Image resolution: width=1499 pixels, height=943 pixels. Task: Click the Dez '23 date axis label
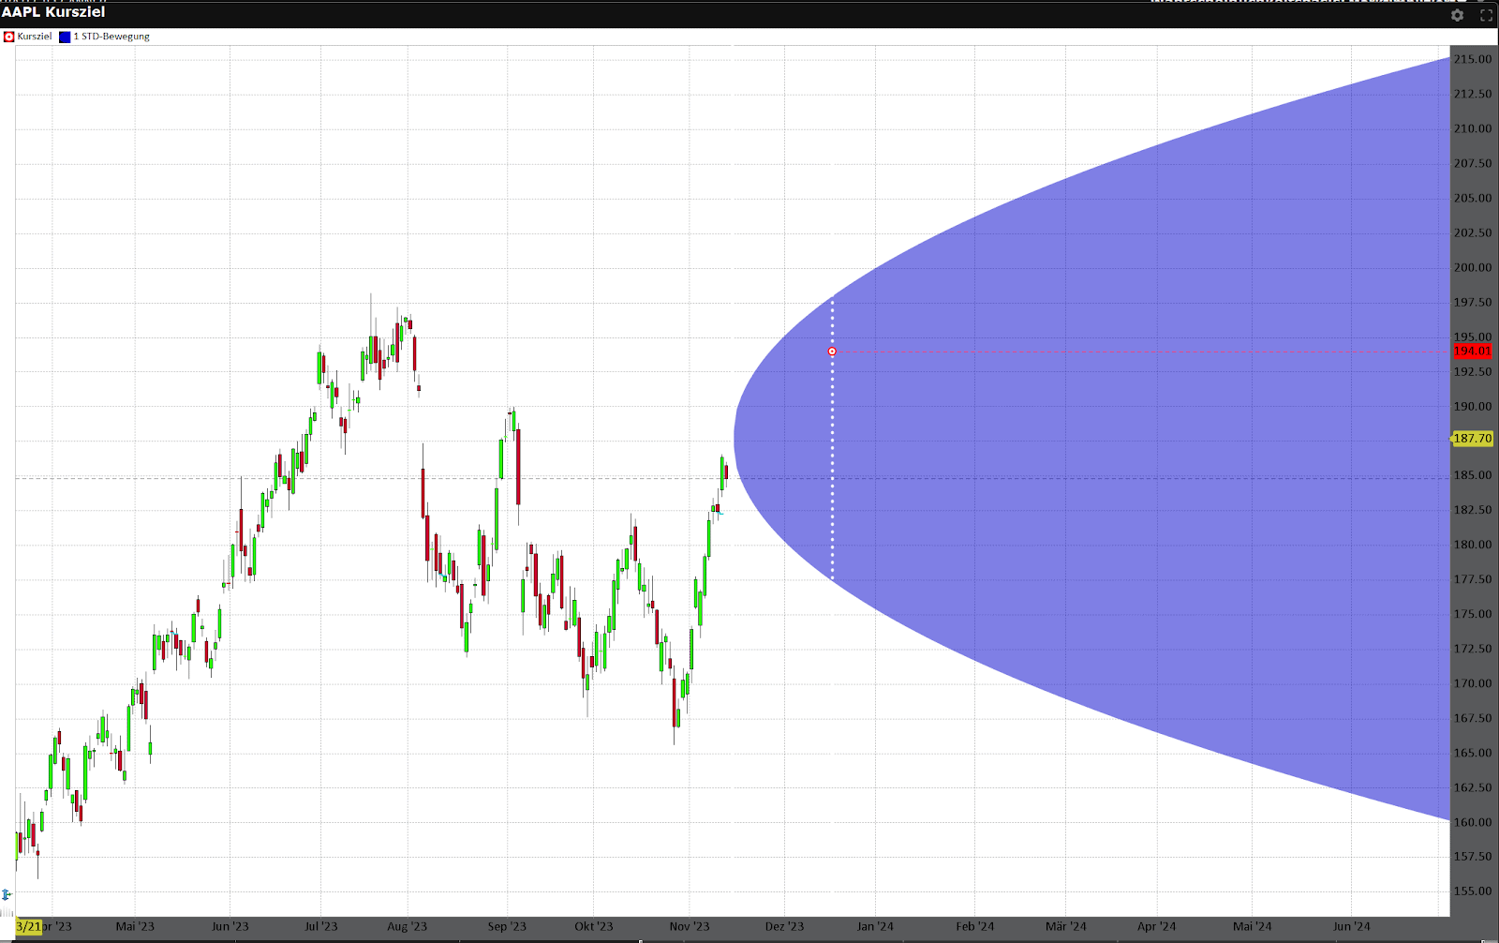784,926
